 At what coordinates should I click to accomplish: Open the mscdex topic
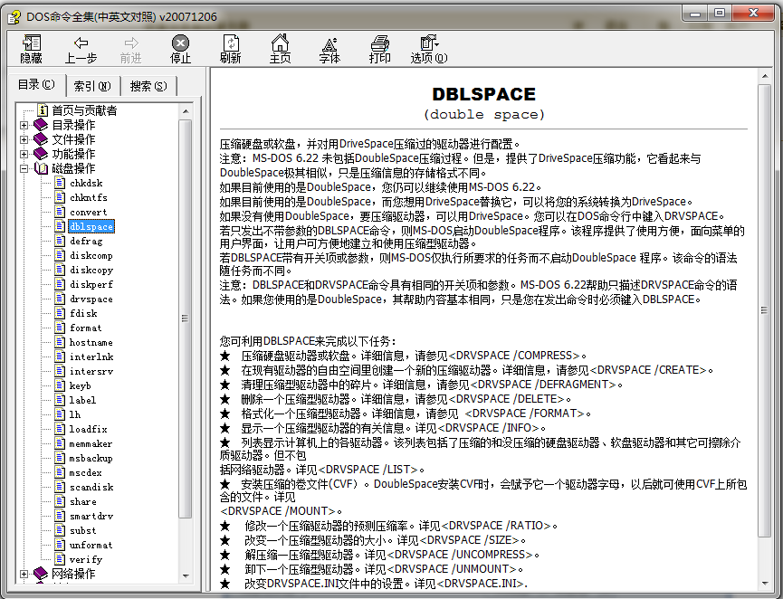[85, 472]
